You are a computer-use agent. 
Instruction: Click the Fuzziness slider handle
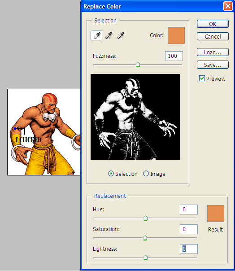click(138, 65)
